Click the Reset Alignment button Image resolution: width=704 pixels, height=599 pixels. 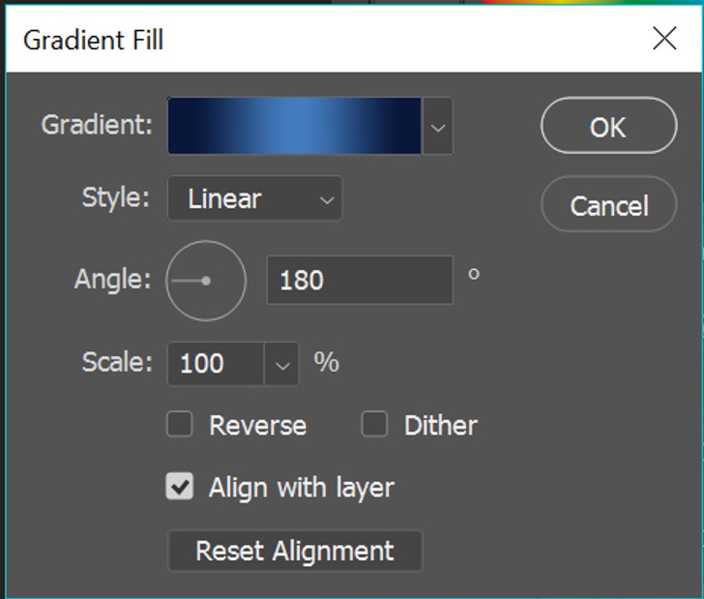pos(295,551)
